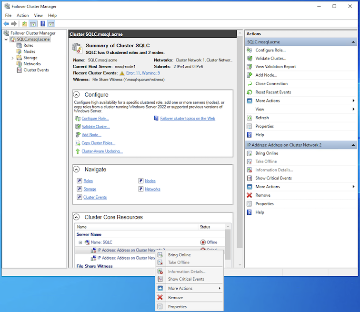The image size is (360, 312).
Task: Navigate to Roles via the shortcut link
Action: click(x=88, y=181)
